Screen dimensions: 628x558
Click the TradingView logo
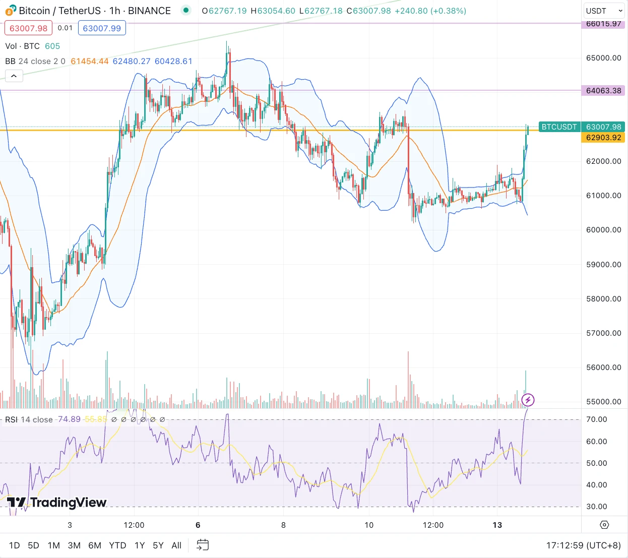56,503
